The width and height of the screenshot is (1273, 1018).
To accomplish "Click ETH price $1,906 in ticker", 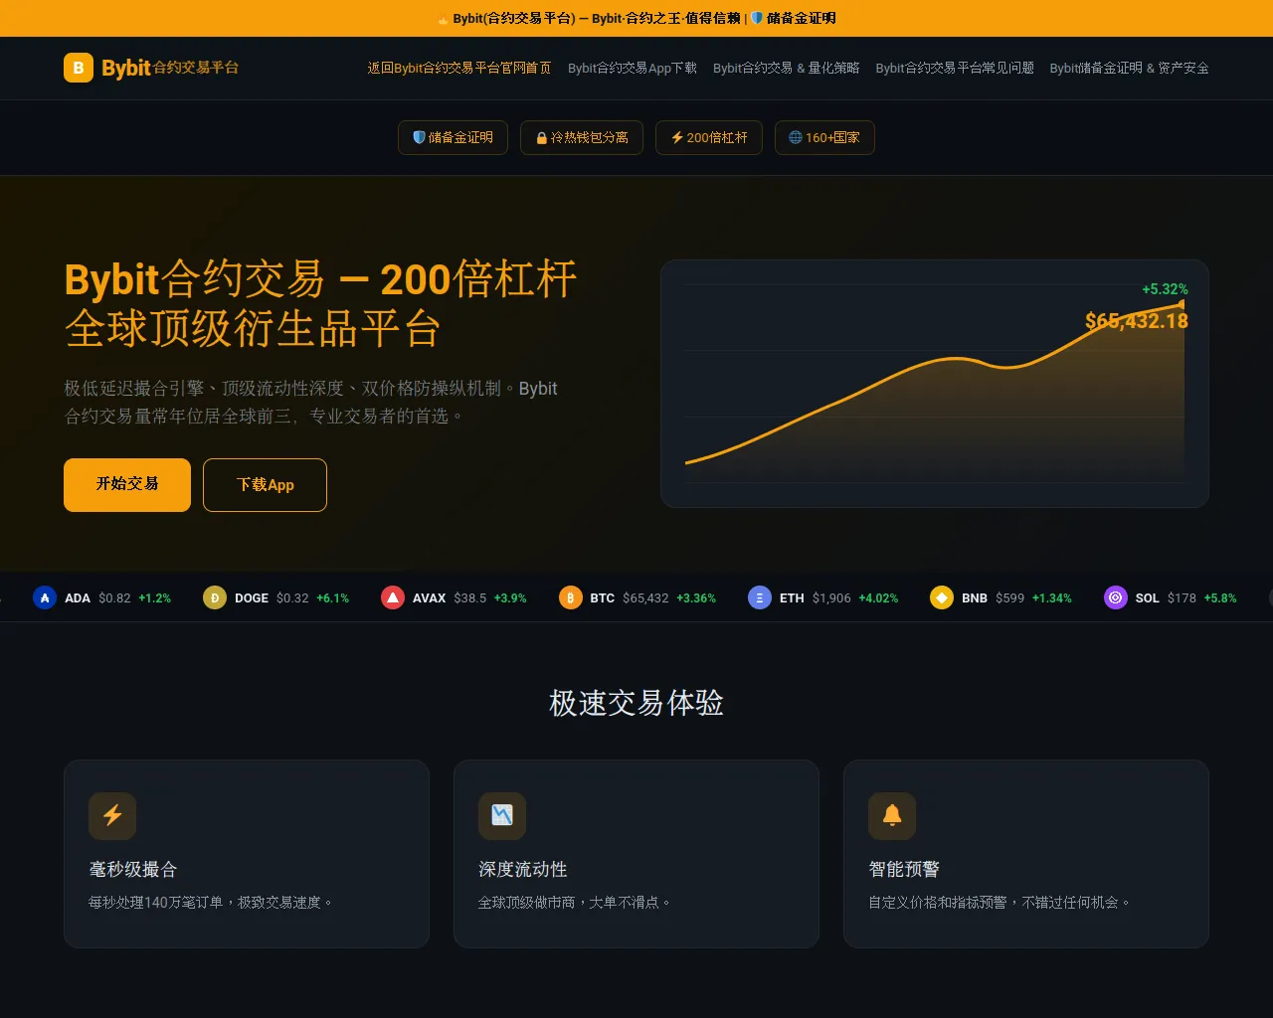I will [831, 597].
